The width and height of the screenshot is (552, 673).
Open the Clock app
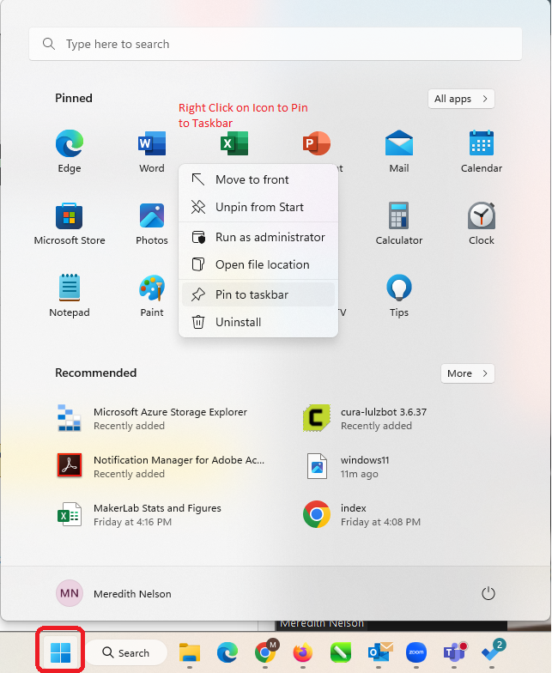481,223
